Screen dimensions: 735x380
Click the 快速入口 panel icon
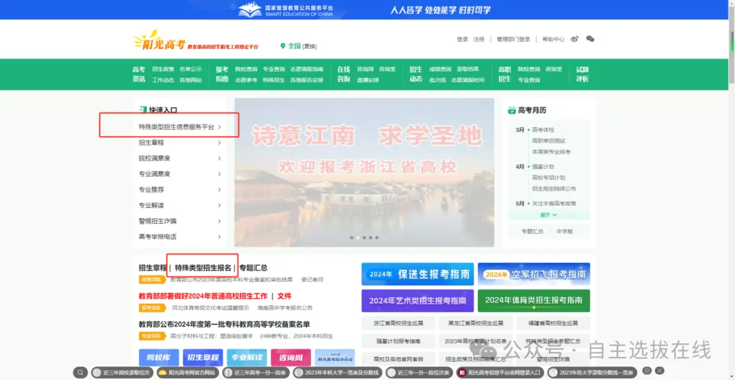(x=143, y=109)
